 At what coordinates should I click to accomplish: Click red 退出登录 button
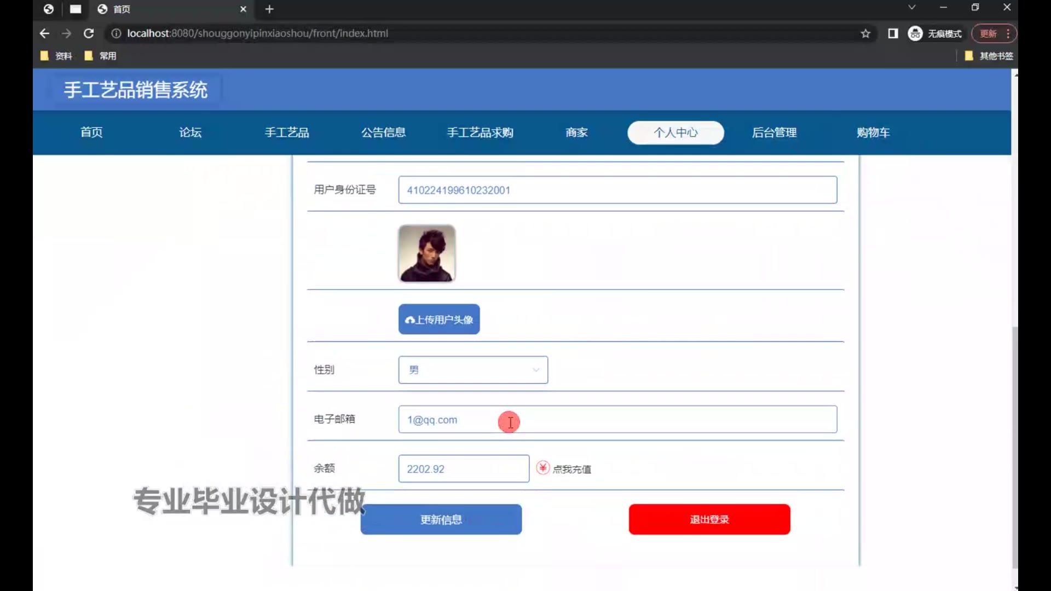pyautogui.click(x=709, y=519)
